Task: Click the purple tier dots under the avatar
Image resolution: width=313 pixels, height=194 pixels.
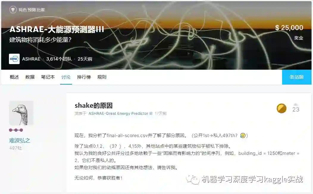Action: 16,130
